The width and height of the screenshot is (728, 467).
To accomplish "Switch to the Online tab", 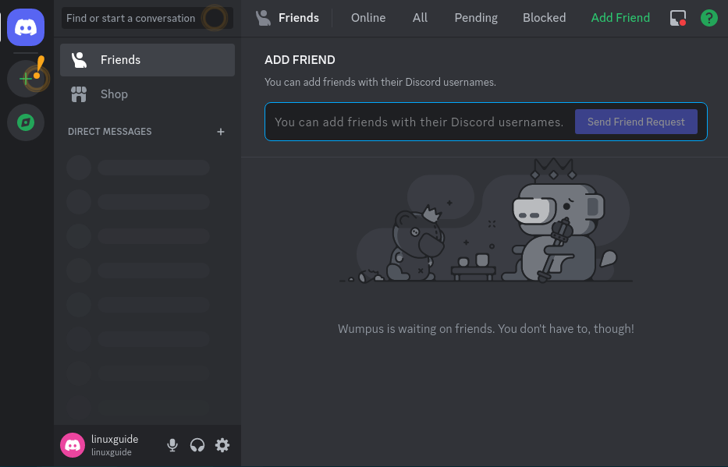I will coord(368,18).
